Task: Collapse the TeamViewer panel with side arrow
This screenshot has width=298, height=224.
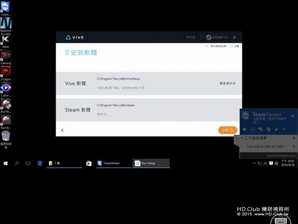Action: [x=237, y=138]
